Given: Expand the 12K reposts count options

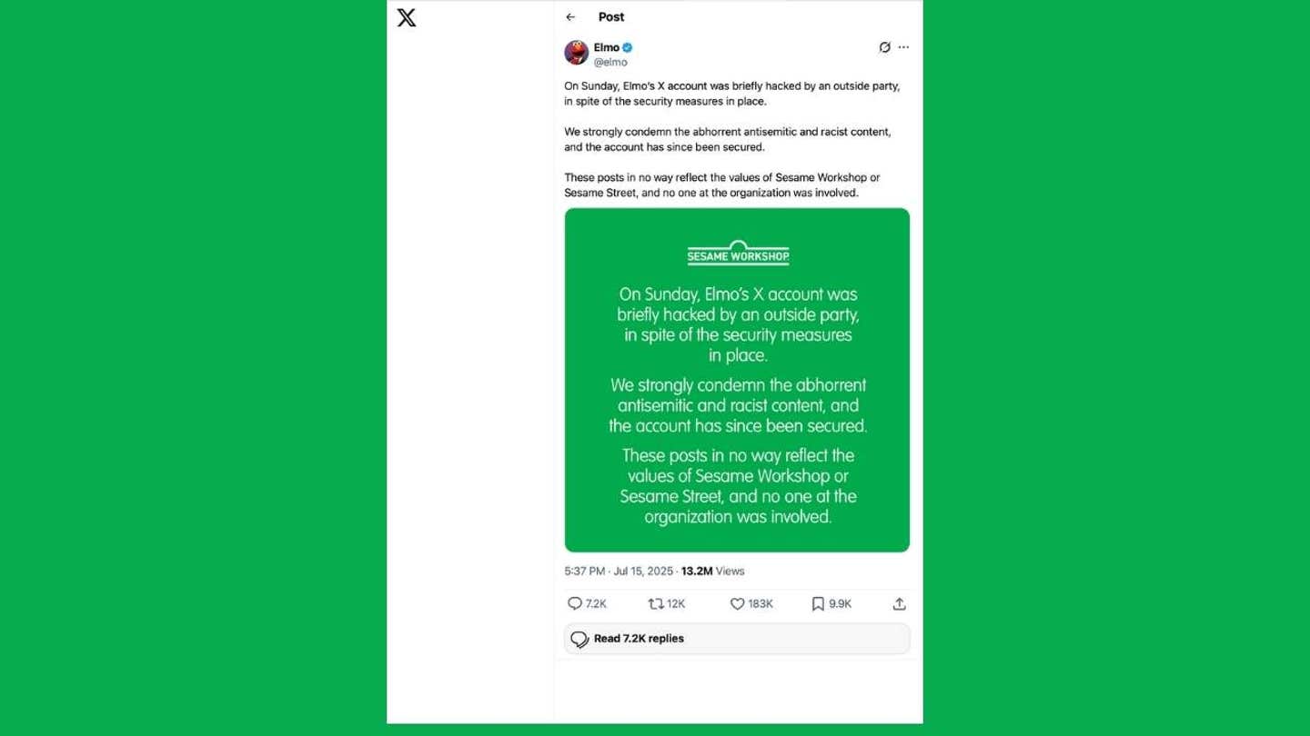Looking at the screenshot, I should tap(676, 603).
